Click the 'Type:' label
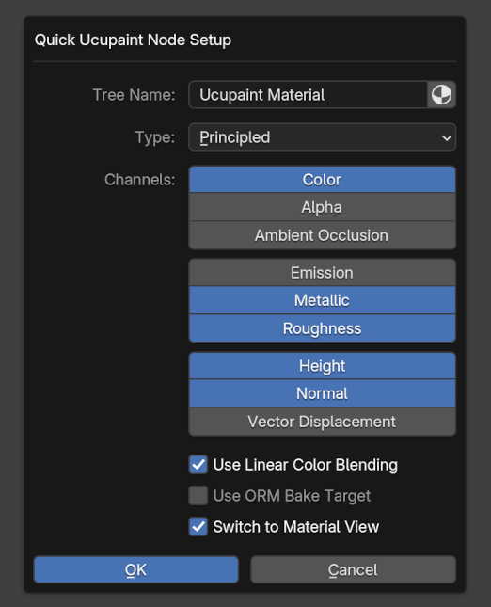The height and width of the screenshot is (607, 491). (x=155, y=137)
